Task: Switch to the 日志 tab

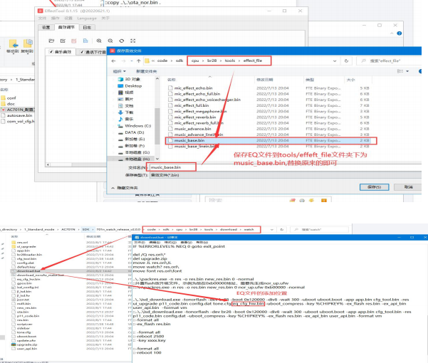Action: point(87,27)
